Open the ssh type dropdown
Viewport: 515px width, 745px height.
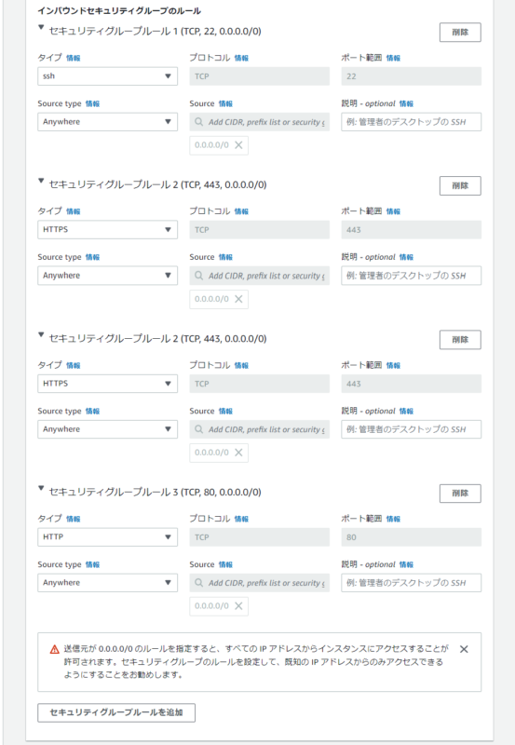pyautogui.click(x=107, y=76)
